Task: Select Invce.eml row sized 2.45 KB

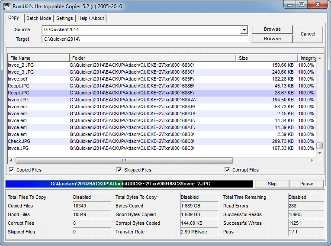Action: pyautogui.click(x=162, y=114)
